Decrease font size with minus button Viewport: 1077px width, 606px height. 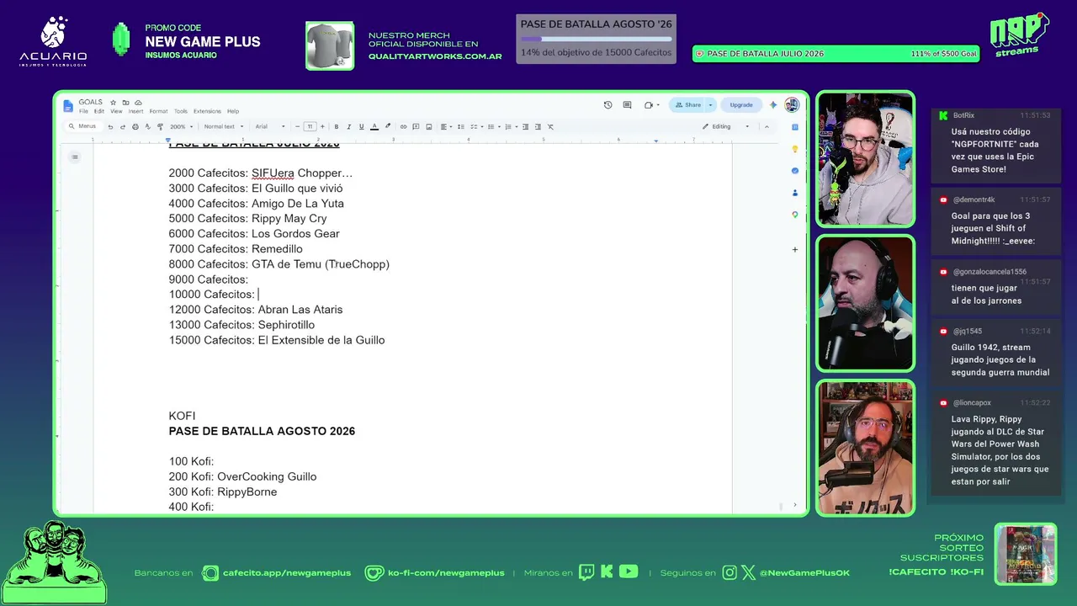[297, 127]
